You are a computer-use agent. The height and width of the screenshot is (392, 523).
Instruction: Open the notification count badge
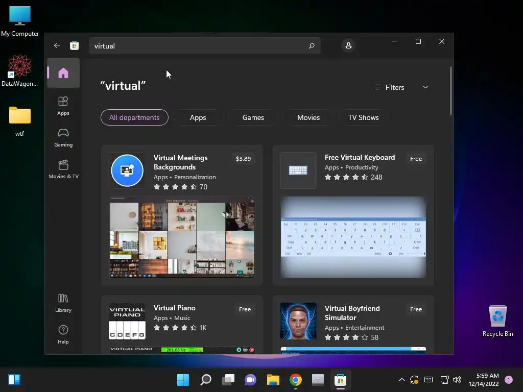click(509, 380)
